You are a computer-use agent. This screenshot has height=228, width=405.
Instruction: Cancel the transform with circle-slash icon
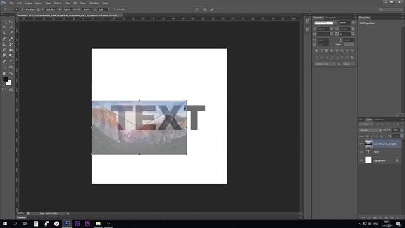pyautogui.click(x=205, y=9)
